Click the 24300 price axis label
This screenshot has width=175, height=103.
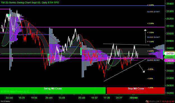pos(170,85)
